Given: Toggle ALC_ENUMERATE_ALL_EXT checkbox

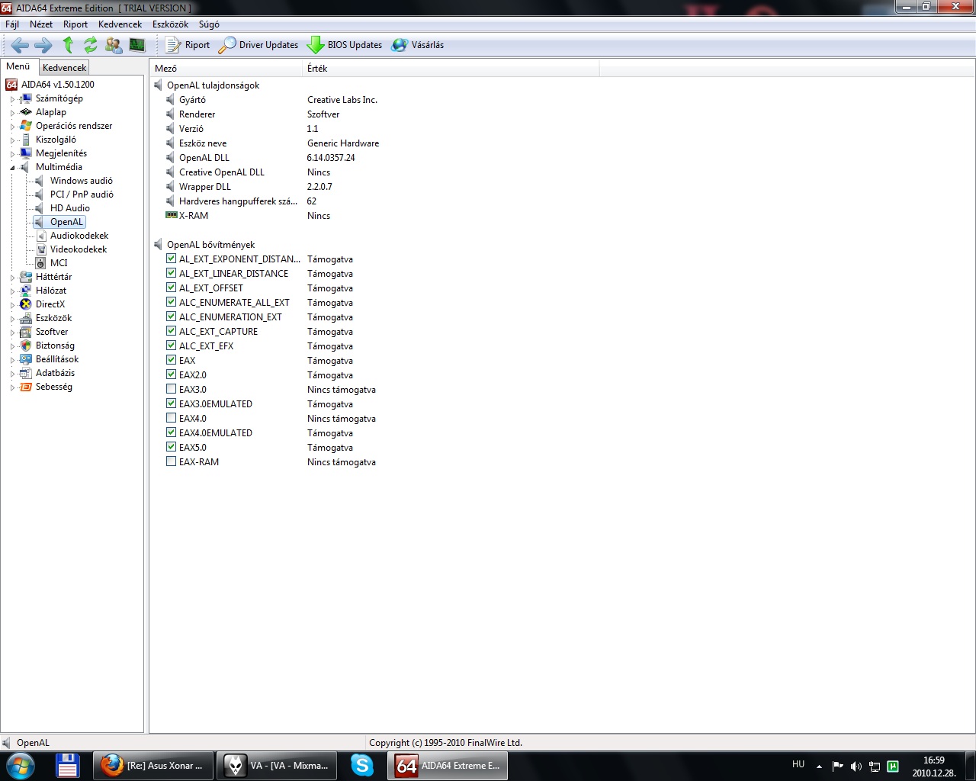Looking at the screenshot, I should [171, 302].
